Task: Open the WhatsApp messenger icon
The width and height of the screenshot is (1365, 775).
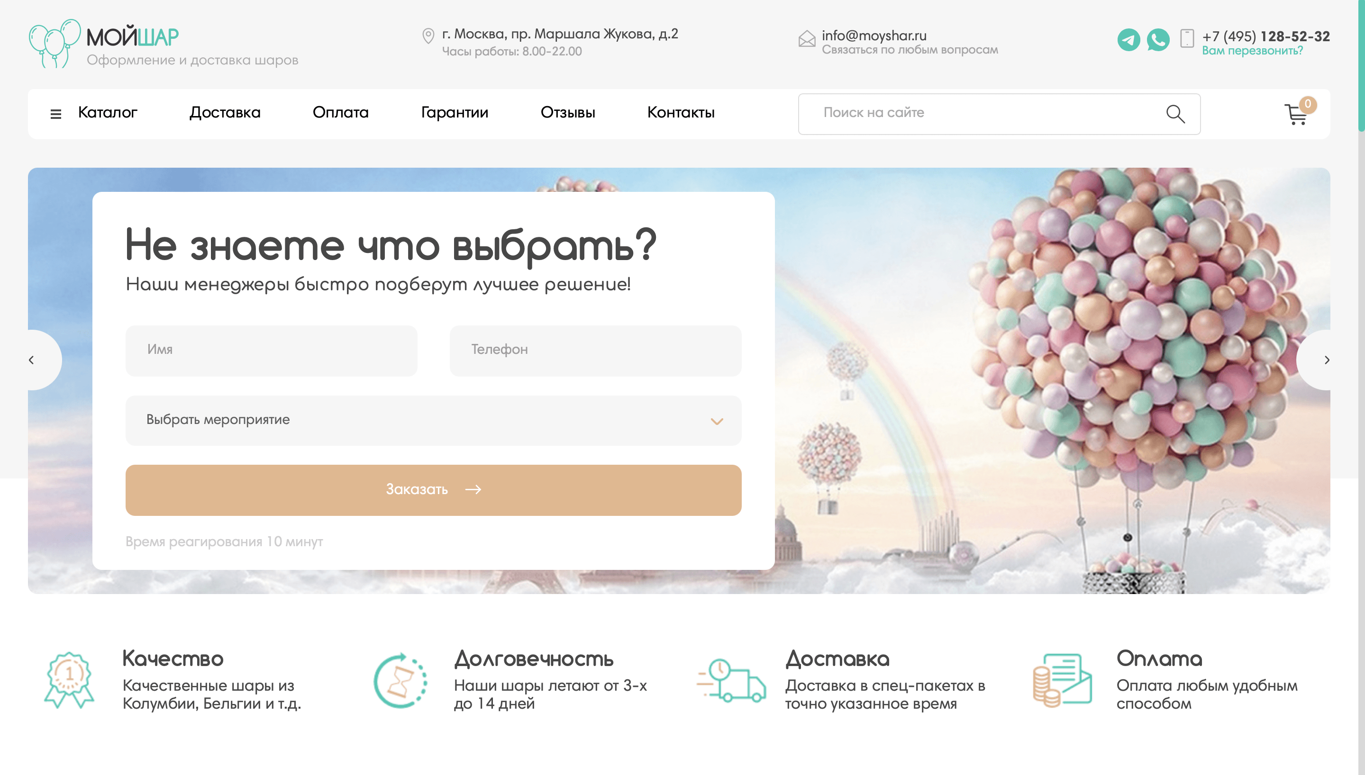Action: pyautogui.click(x=1158, y=40)
